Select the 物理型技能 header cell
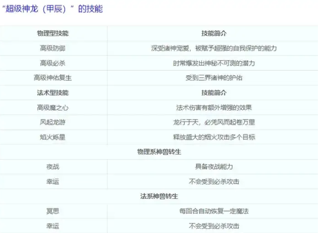Image resolution: width=322 pixels, height=233 pixels. pyautogui.click(x=53, y=33)
